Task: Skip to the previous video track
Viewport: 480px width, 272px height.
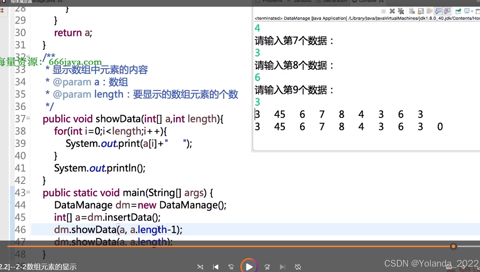Action: tap(216, 267)
